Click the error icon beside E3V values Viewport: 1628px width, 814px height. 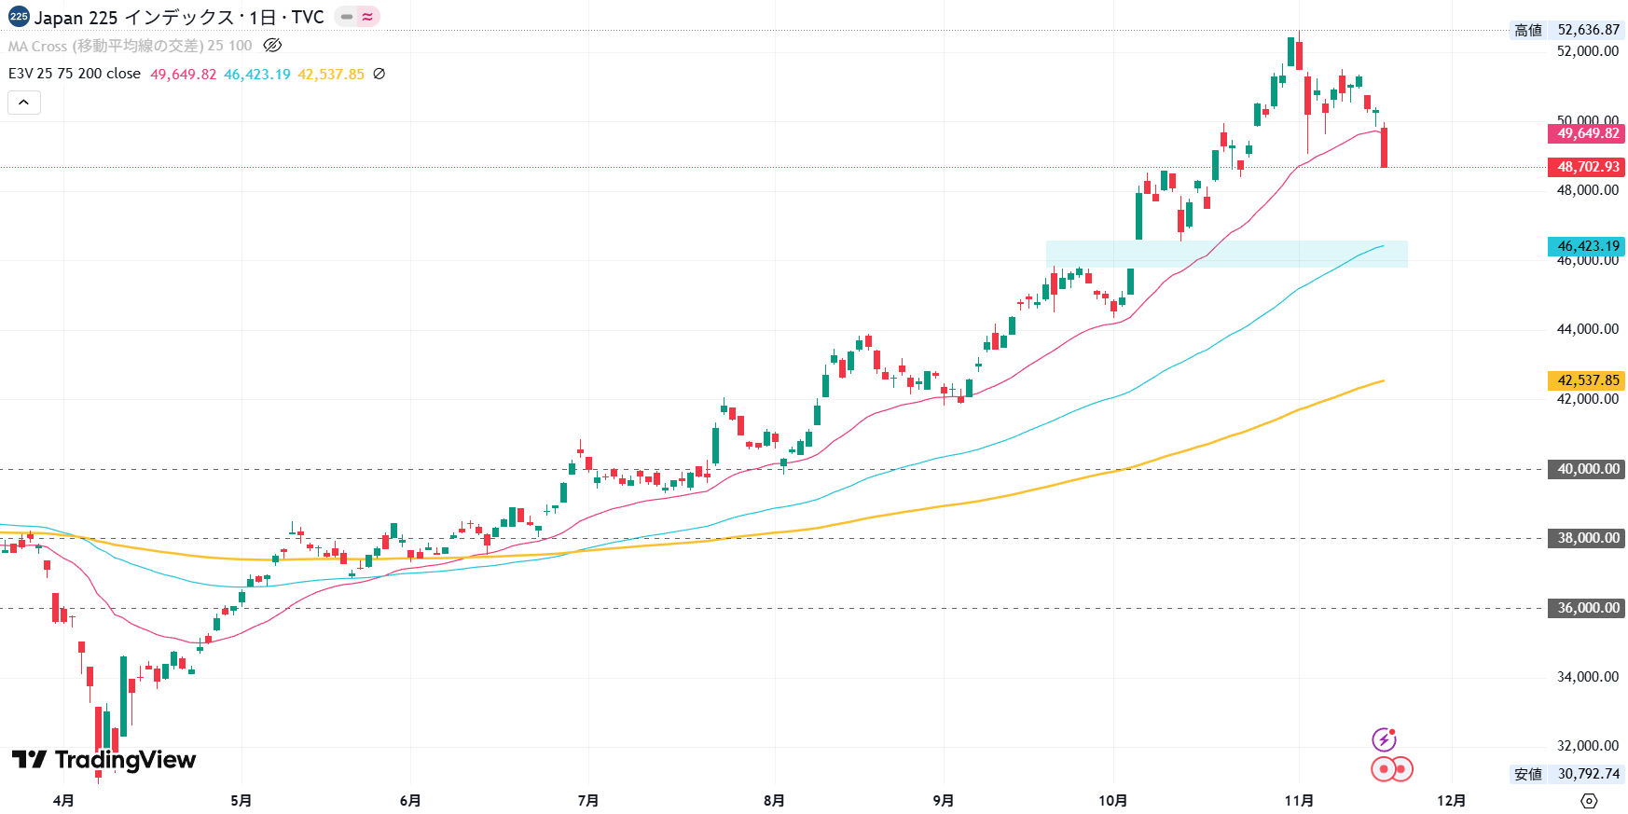pos(379,74)
